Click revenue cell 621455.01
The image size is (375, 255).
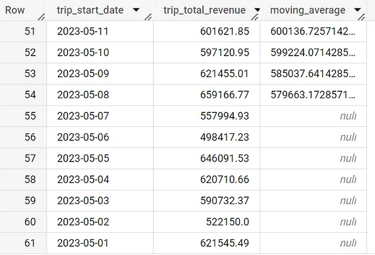click(x=224, y=74)
